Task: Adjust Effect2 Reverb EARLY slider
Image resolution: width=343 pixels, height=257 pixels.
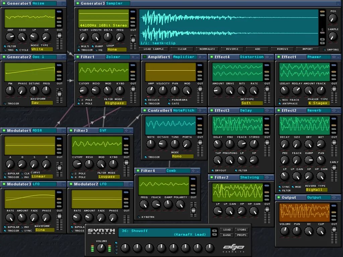Action: (334, 172)
